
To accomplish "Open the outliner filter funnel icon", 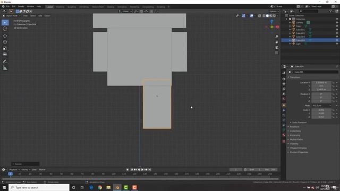I will coord(330,11).
